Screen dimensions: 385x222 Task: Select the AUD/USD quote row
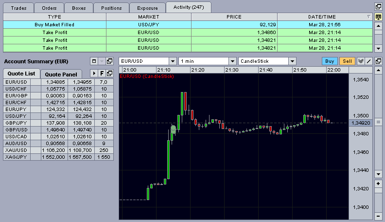pos(58,143)
